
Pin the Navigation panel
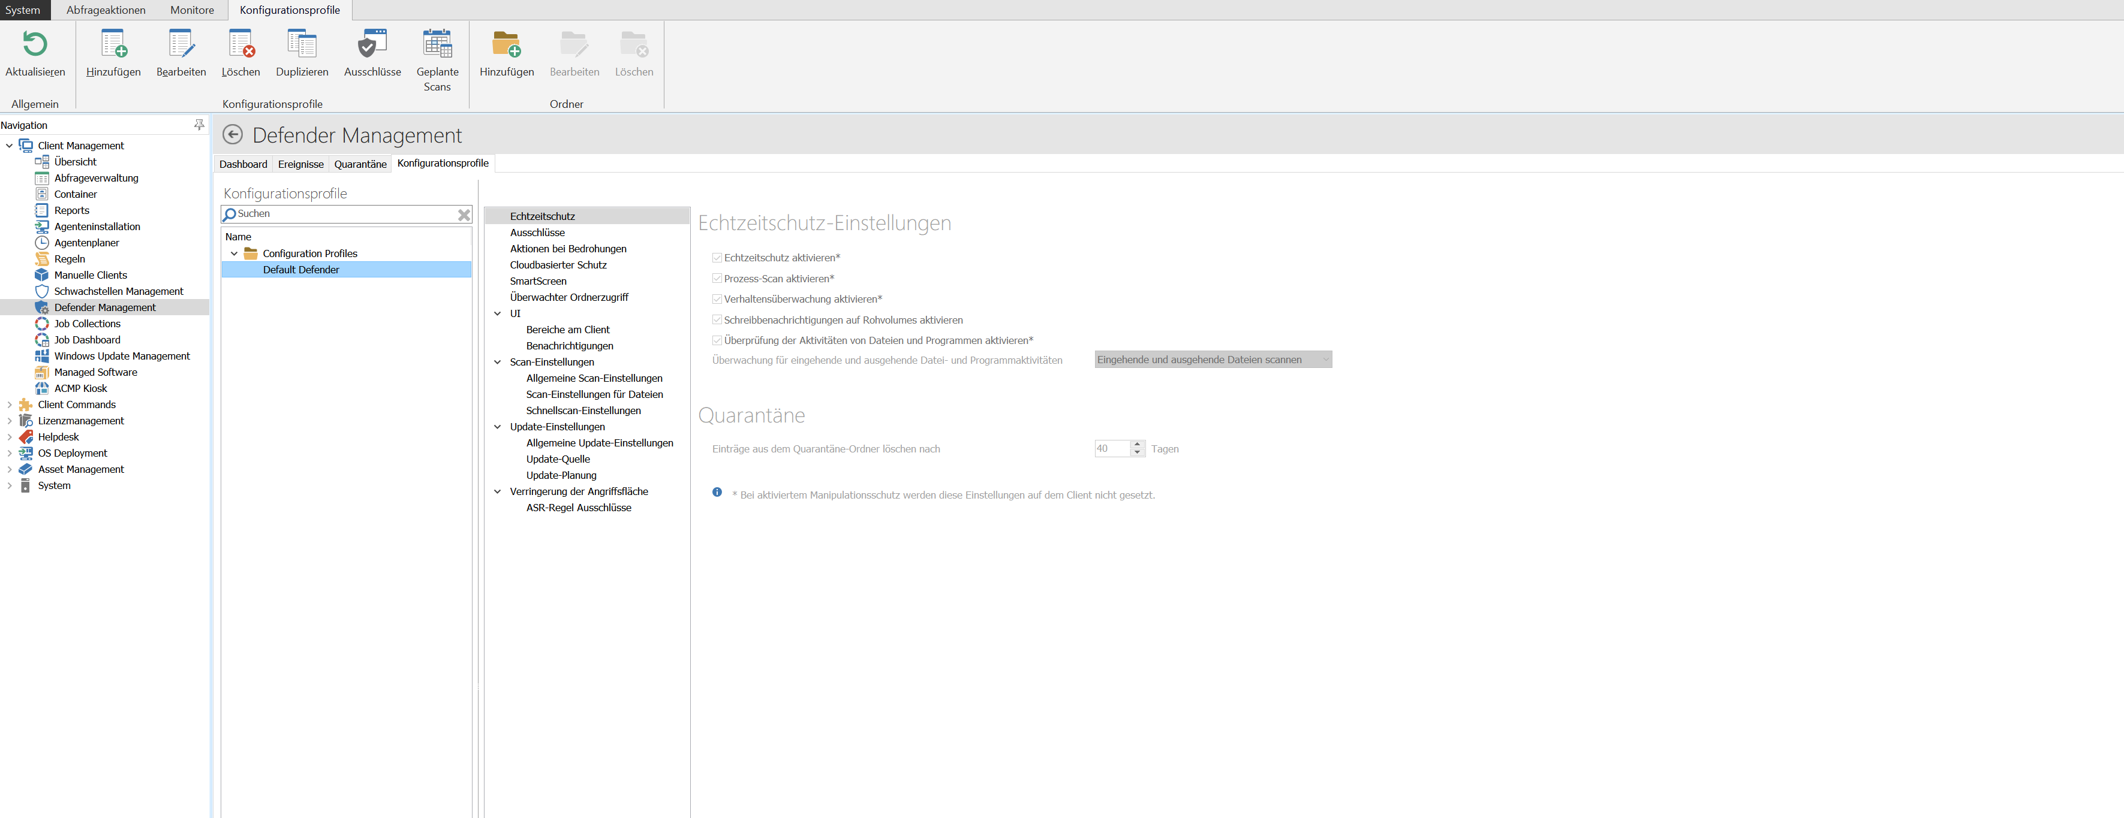click(x=198, y=125)
